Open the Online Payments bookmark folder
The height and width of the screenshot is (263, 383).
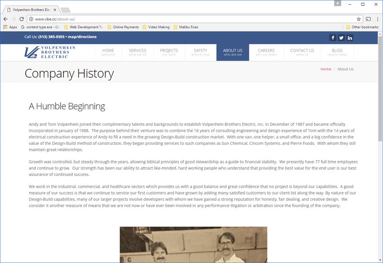point(123,27)
